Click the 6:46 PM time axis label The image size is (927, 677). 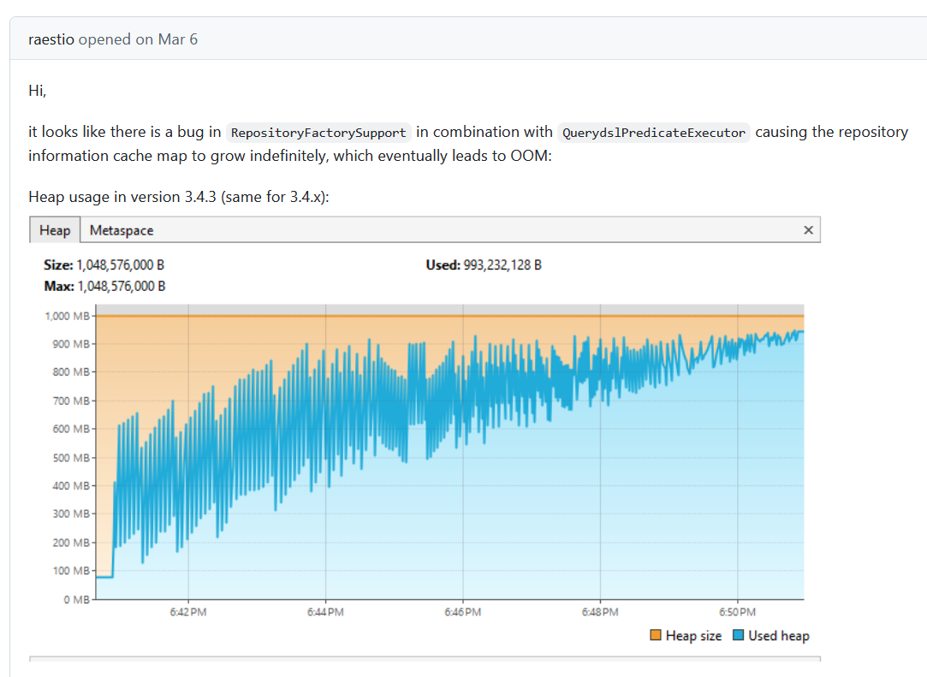[x=463, y=612]
